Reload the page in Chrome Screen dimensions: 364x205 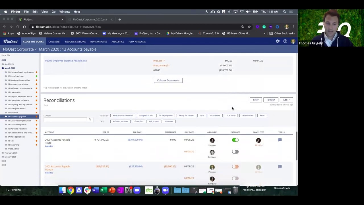tap(18, 27)
